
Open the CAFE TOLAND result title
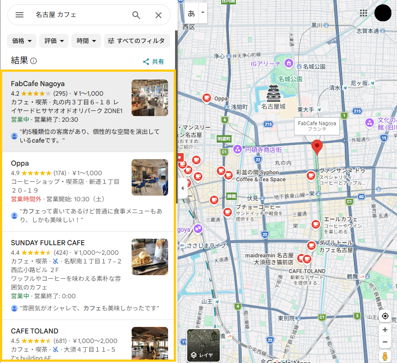click(x=34, y=331)
